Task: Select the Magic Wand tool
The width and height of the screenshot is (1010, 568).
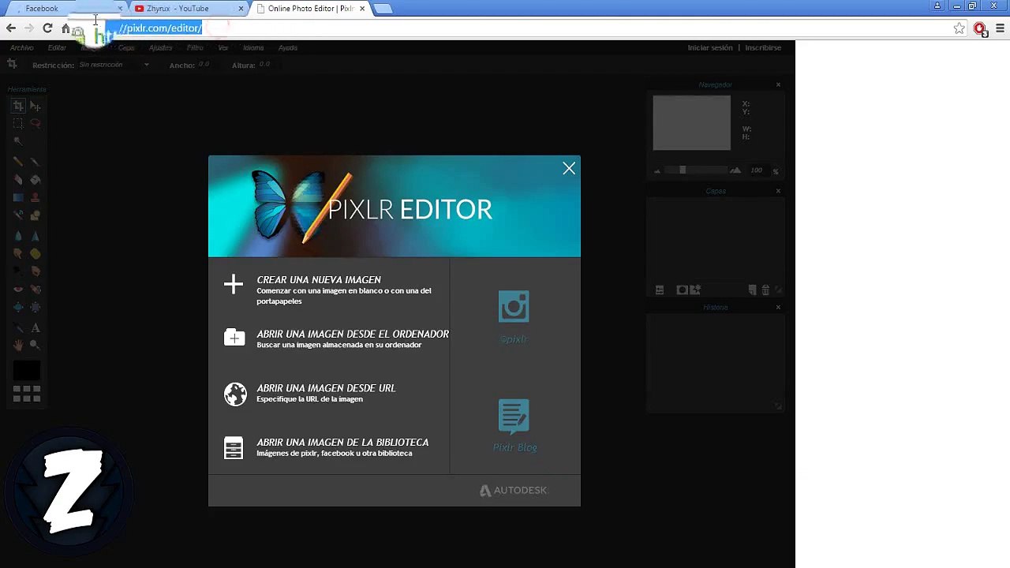Action: 18,140
